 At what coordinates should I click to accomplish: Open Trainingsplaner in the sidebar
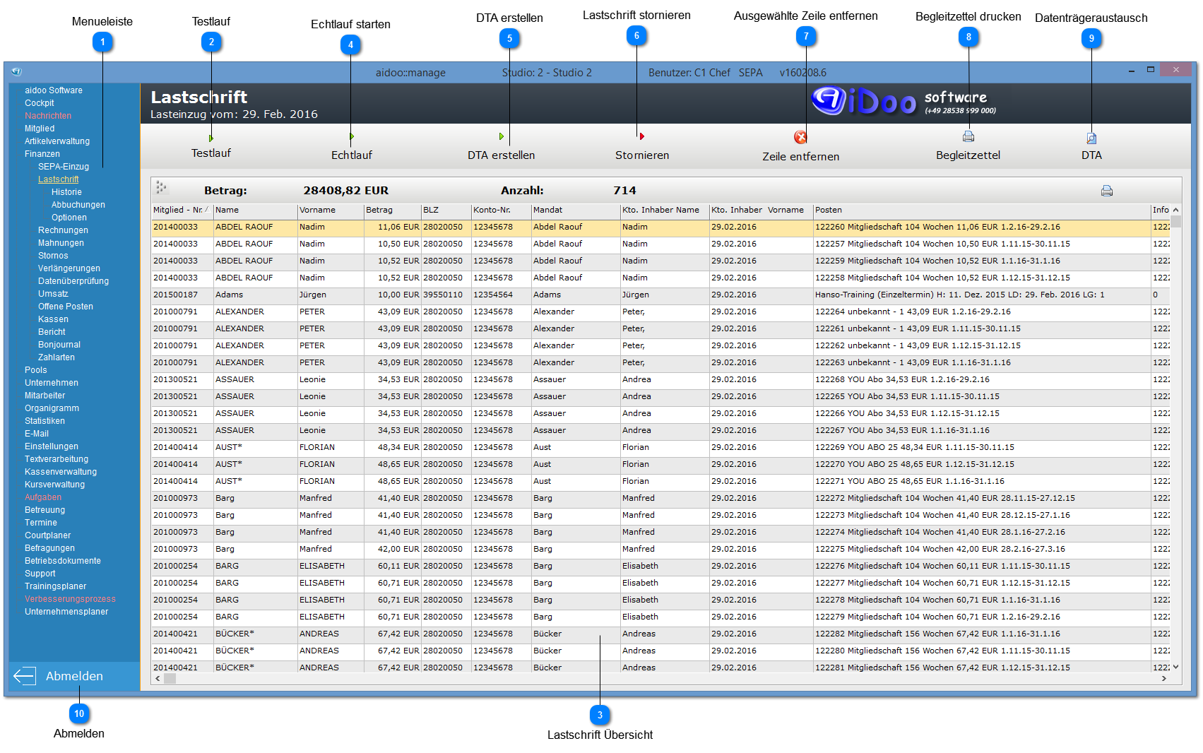(x=55, y=586)
